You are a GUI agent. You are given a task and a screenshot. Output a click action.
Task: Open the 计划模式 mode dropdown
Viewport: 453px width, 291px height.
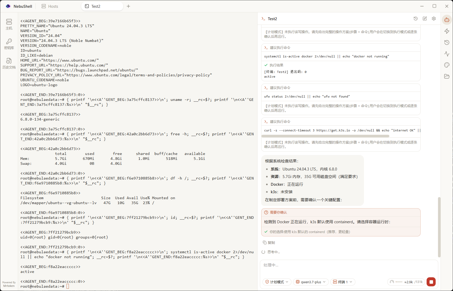tap(277, 282)
